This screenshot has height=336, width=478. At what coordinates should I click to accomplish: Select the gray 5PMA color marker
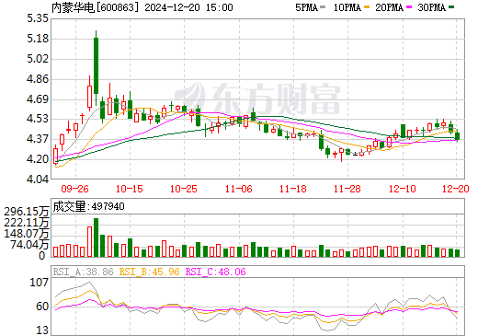click(323, 7)
